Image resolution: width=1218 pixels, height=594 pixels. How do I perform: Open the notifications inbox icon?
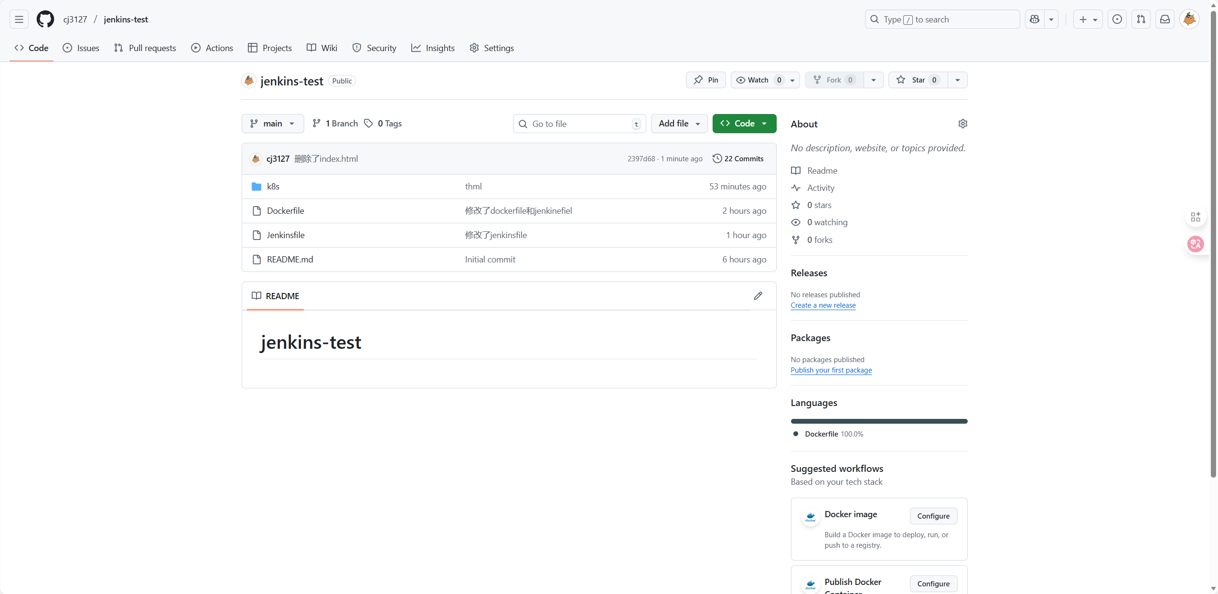(x=1165, y=19)
